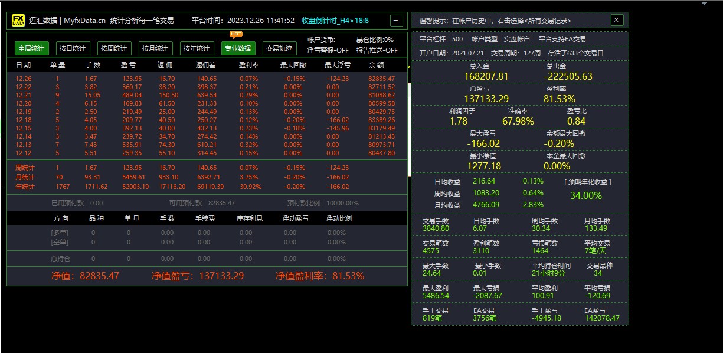This screenshot has width=723, height=353.
Task: Click the 收盘倒计时_H4>18:8 text
Action: (x=335, y=21)
